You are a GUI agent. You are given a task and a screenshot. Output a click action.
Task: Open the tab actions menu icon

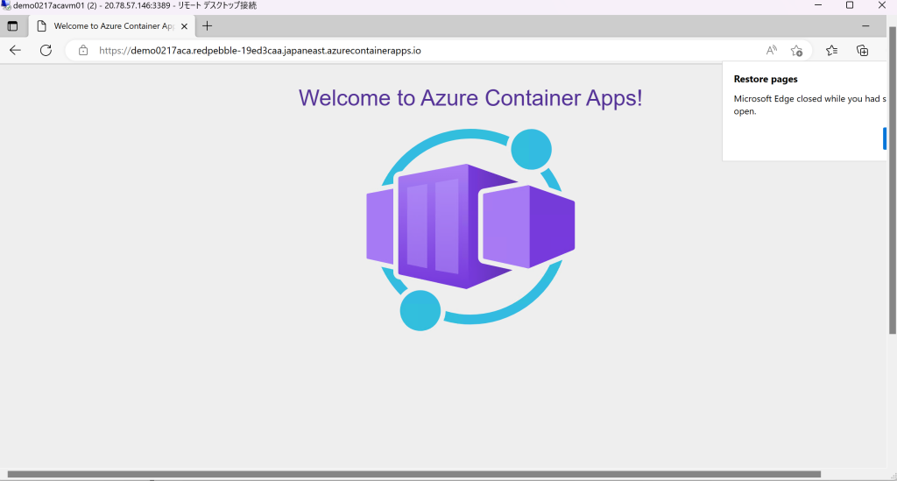pyautogui.click(x=12, y=26)
